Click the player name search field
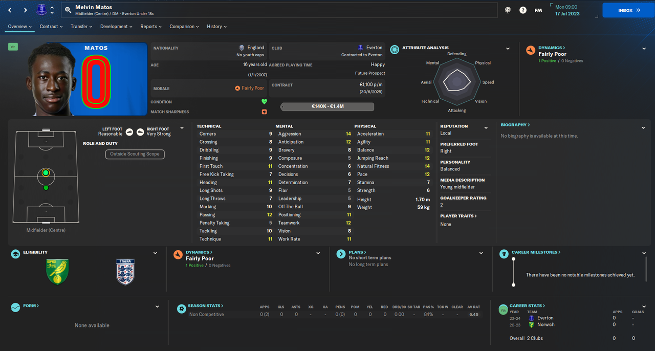 click(279, 10)
